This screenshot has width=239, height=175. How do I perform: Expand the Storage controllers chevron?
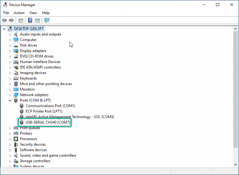coord(10,161)
